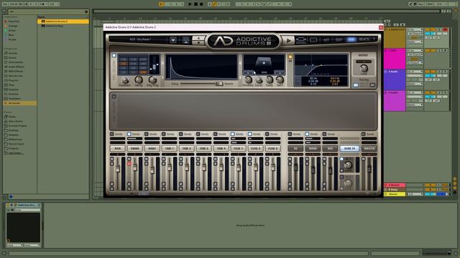Step to next preset with down arrow
Image resolution: width=460 pixels, height=258 pixels.
[x=198, y=43]
